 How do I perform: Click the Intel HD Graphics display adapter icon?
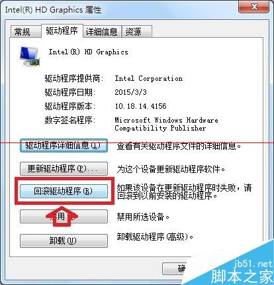30,56
